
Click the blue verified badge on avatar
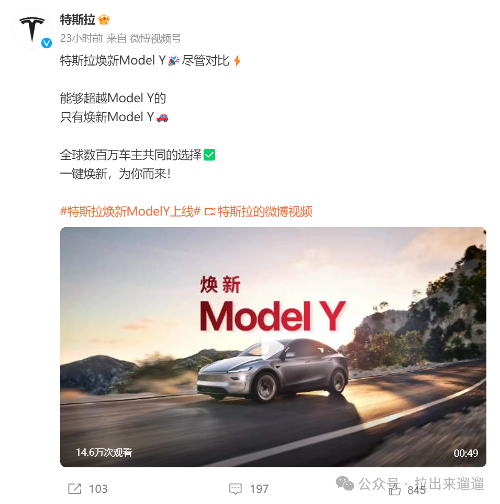(47, 43)
